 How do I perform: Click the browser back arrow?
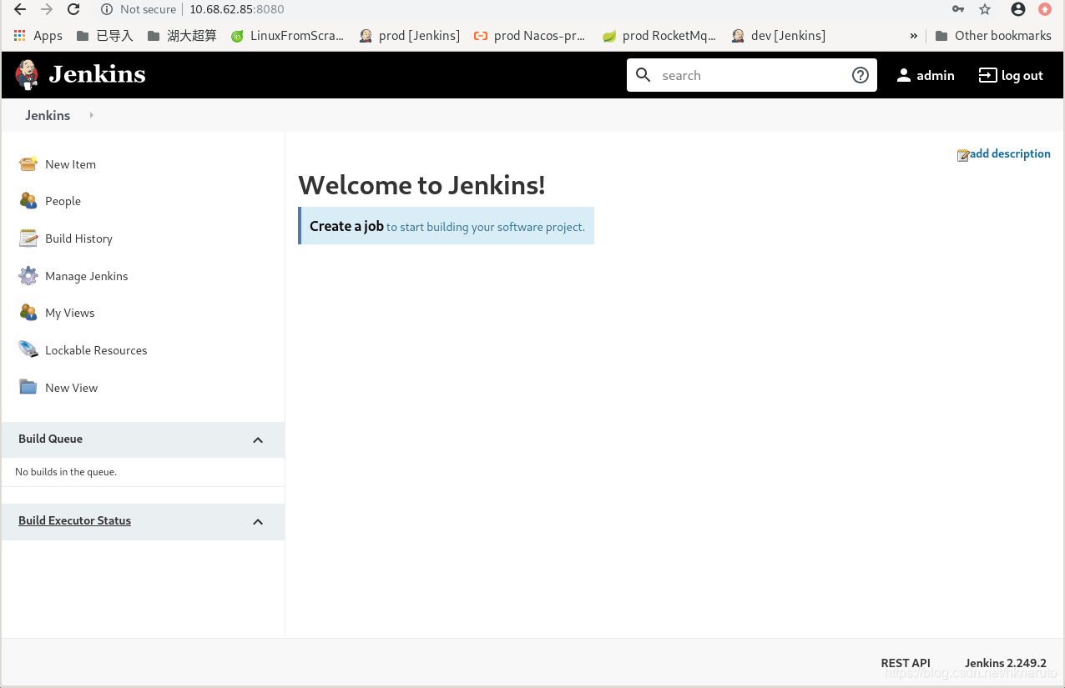click(20, 9)
